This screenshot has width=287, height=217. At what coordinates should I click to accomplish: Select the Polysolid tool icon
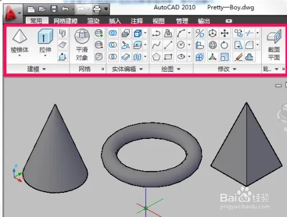click(x=63, y=33)
